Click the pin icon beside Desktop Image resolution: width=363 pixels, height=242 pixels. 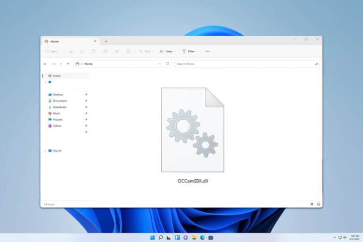click(86, 95)
